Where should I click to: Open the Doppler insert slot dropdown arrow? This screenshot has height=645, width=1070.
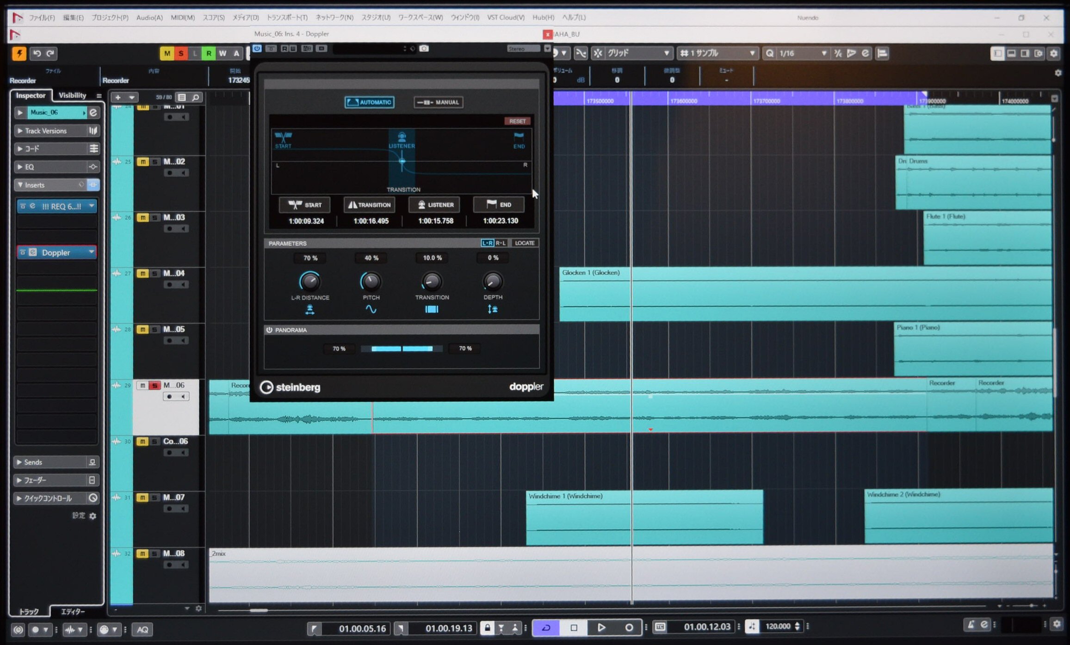[92, 252]
